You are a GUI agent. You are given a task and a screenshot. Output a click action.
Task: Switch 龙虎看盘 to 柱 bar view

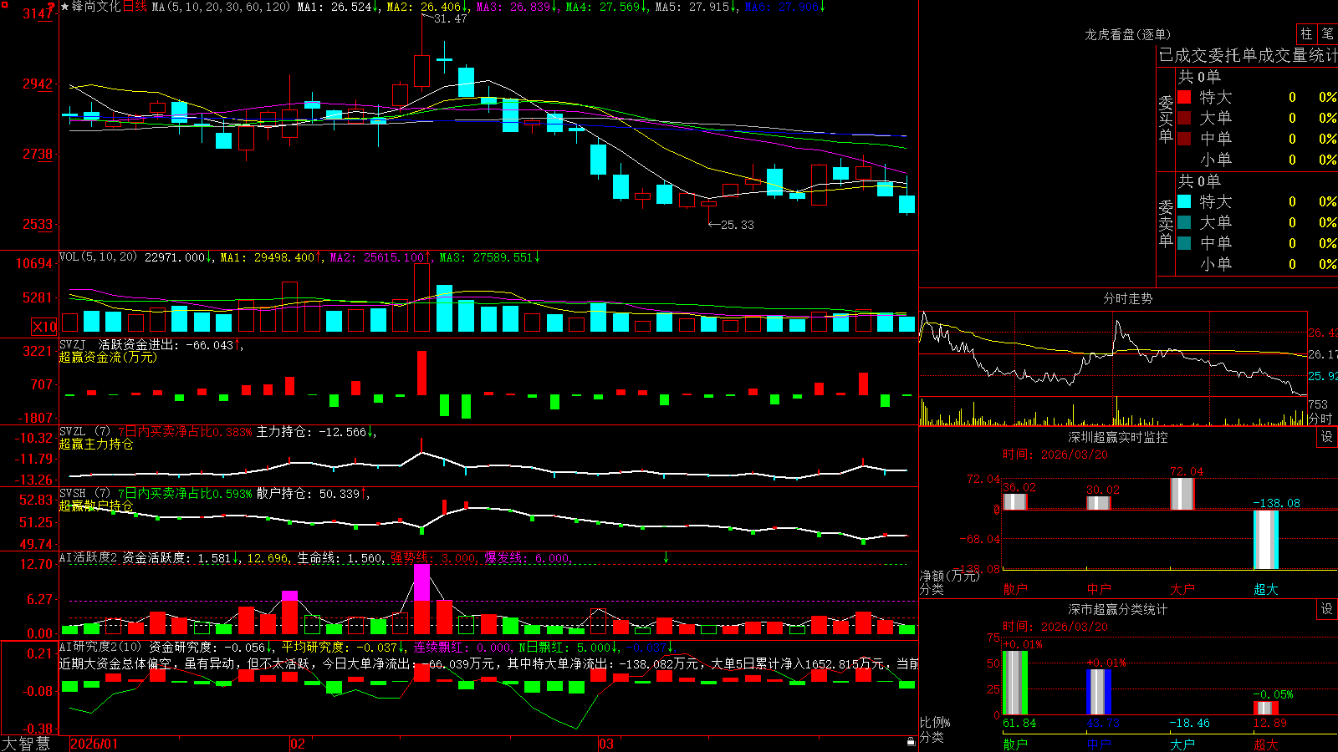point(1305,34)
